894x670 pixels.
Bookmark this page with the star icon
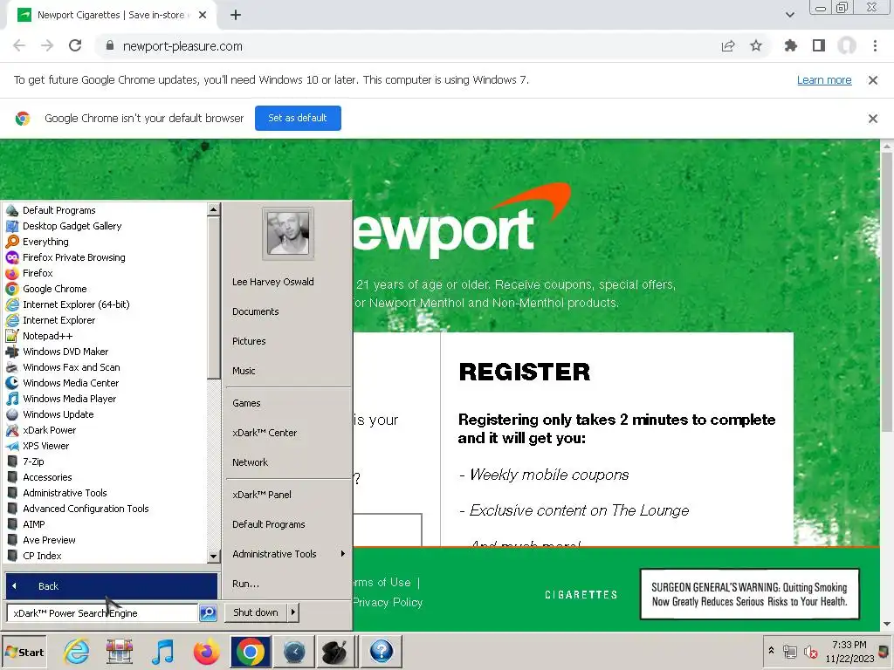(x=756, y=45)
